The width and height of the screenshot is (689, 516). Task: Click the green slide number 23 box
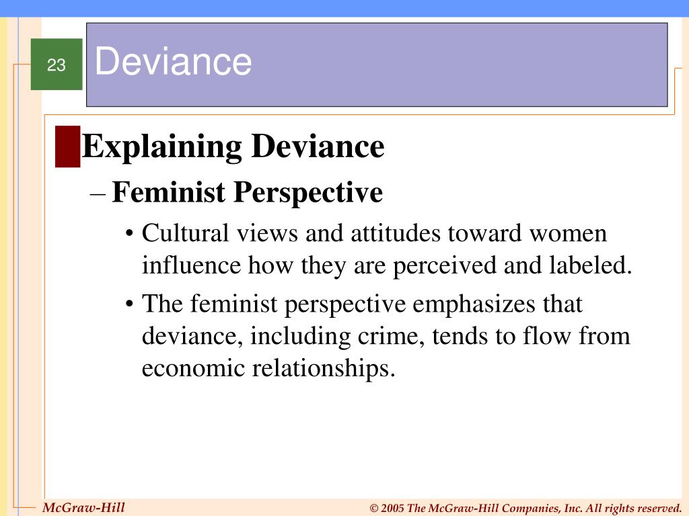[57, 64]
